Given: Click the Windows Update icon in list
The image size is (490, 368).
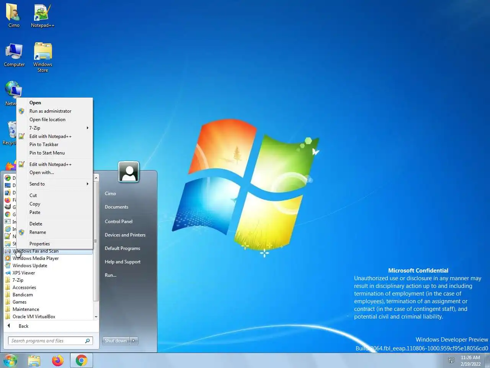Looking at the screenshot, I should [8, 266].
